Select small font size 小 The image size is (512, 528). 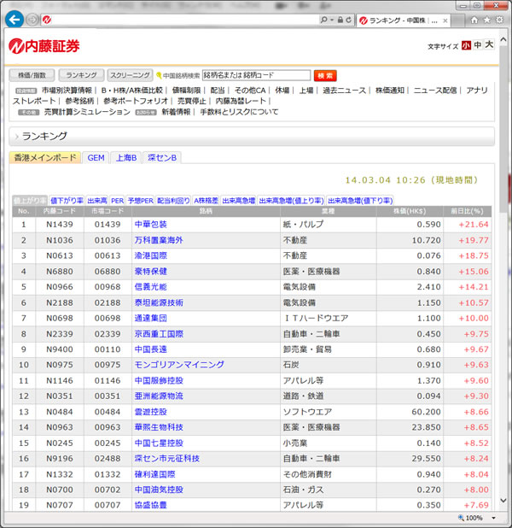tap(466, 45)
